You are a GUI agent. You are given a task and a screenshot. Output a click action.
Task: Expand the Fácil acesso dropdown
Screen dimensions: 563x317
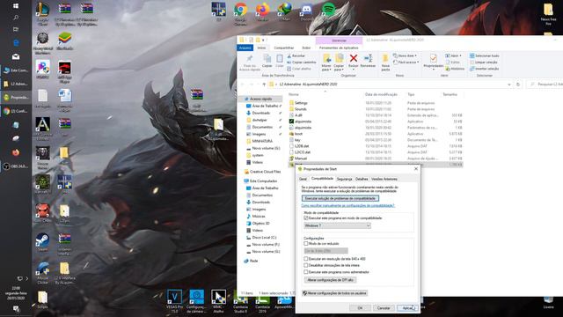[406, 63]
